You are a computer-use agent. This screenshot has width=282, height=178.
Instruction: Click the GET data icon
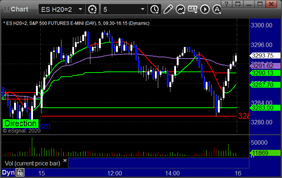point(193,9)
